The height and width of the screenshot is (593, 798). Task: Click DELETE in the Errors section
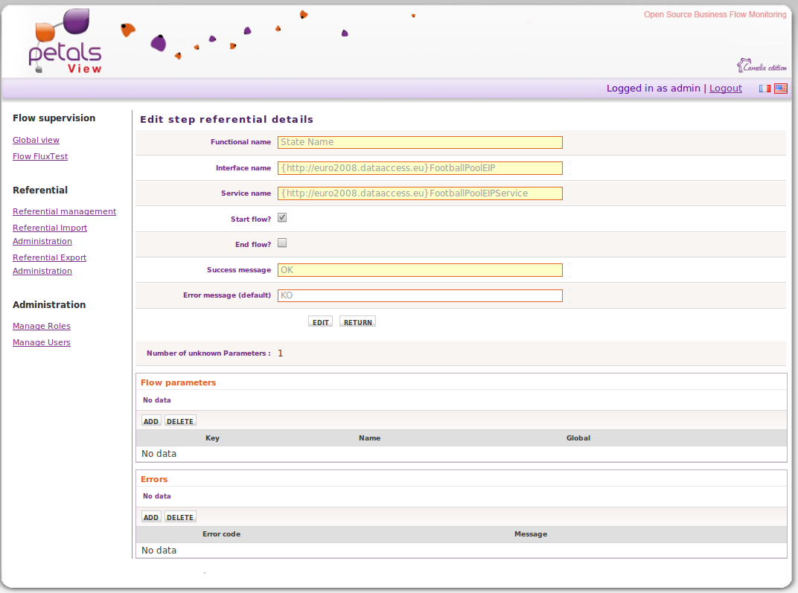tap(180, 517)
